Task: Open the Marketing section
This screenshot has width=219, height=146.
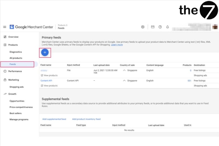Action: tap(14, 80)
